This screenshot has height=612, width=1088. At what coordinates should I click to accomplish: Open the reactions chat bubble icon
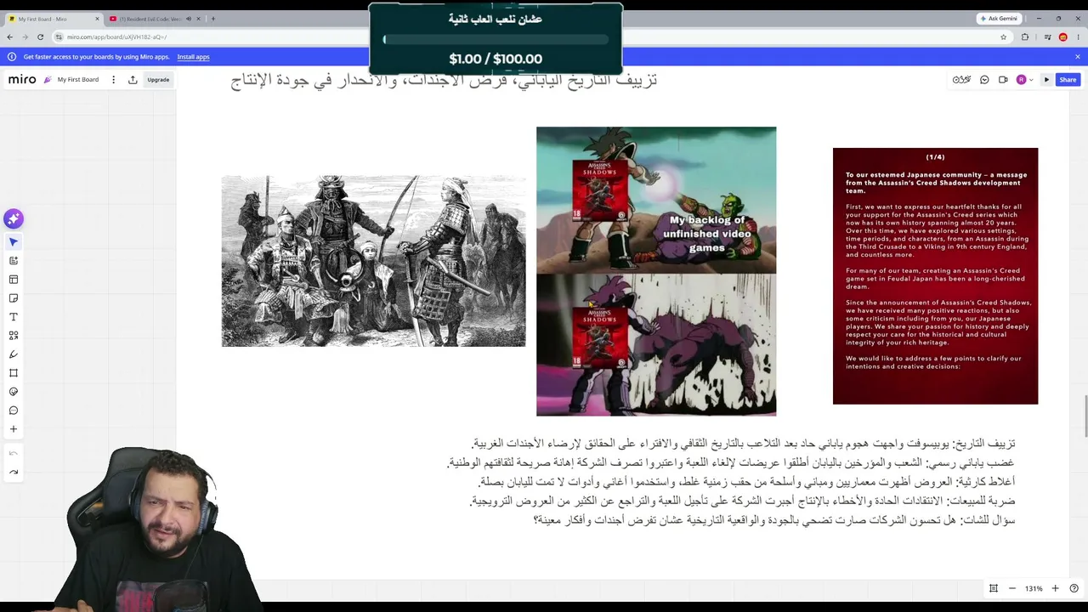click(984, 80)
